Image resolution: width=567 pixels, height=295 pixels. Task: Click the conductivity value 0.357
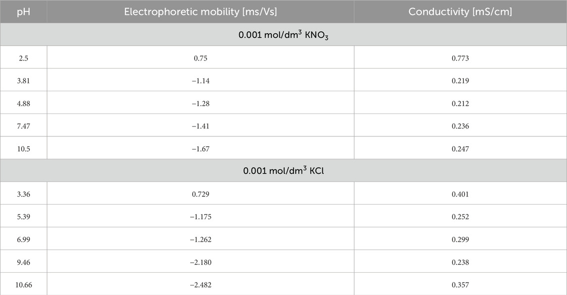click(x=460, y=285)
